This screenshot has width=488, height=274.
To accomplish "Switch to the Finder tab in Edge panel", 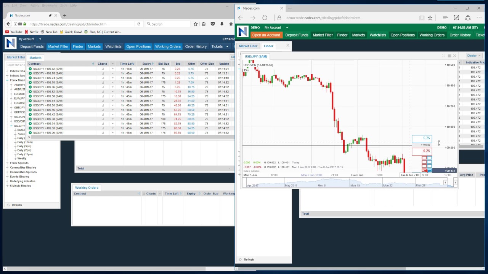I will tap(268, 46).
